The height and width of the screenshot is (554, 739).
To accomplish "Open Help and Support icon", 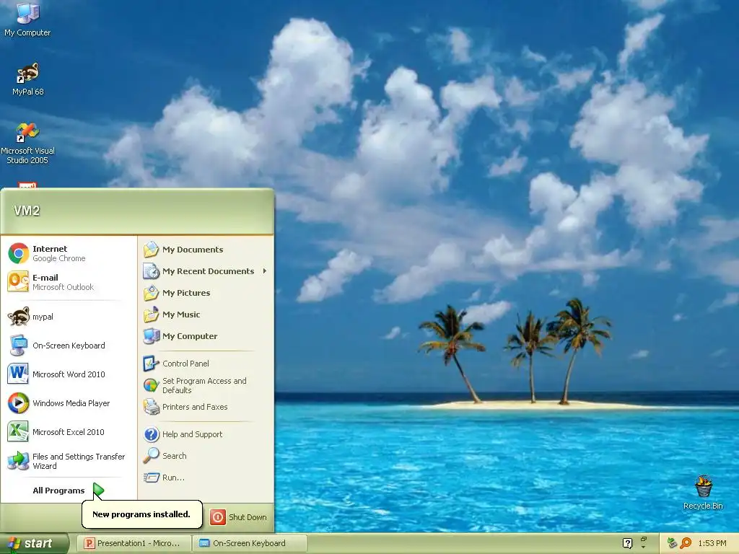I will [152, 434].
